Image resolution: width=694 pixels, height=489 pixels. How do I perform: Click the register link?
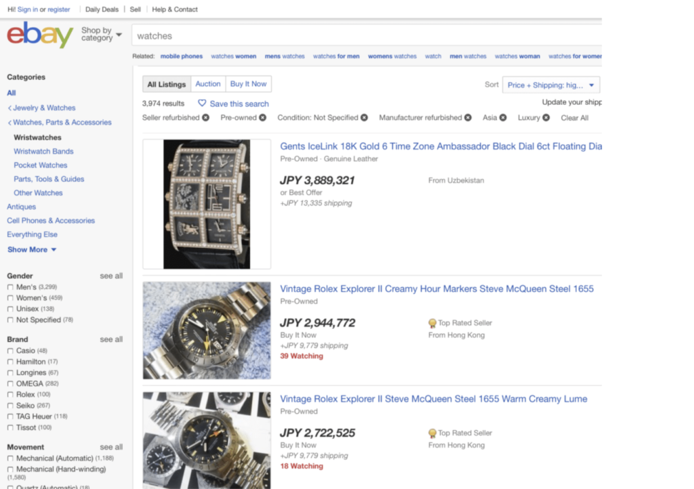coord(59,9)
